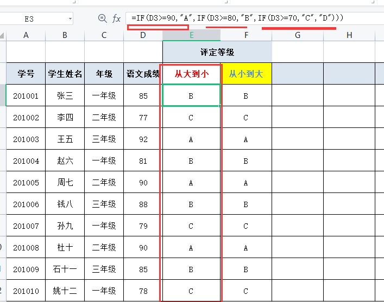
Task: Select cell with student ID 201002
Action: [26, 117]
